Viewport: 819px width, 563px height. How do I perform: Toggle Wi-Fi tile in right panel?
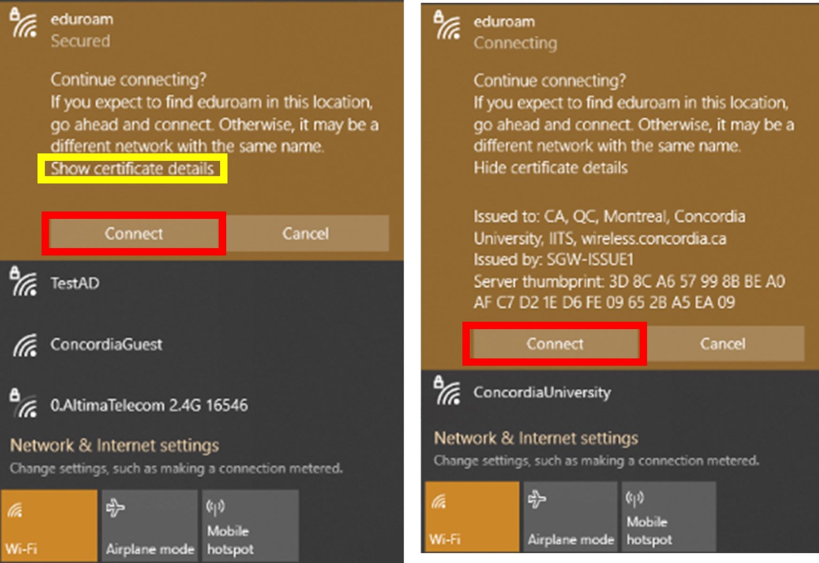(x=472, y=516)
